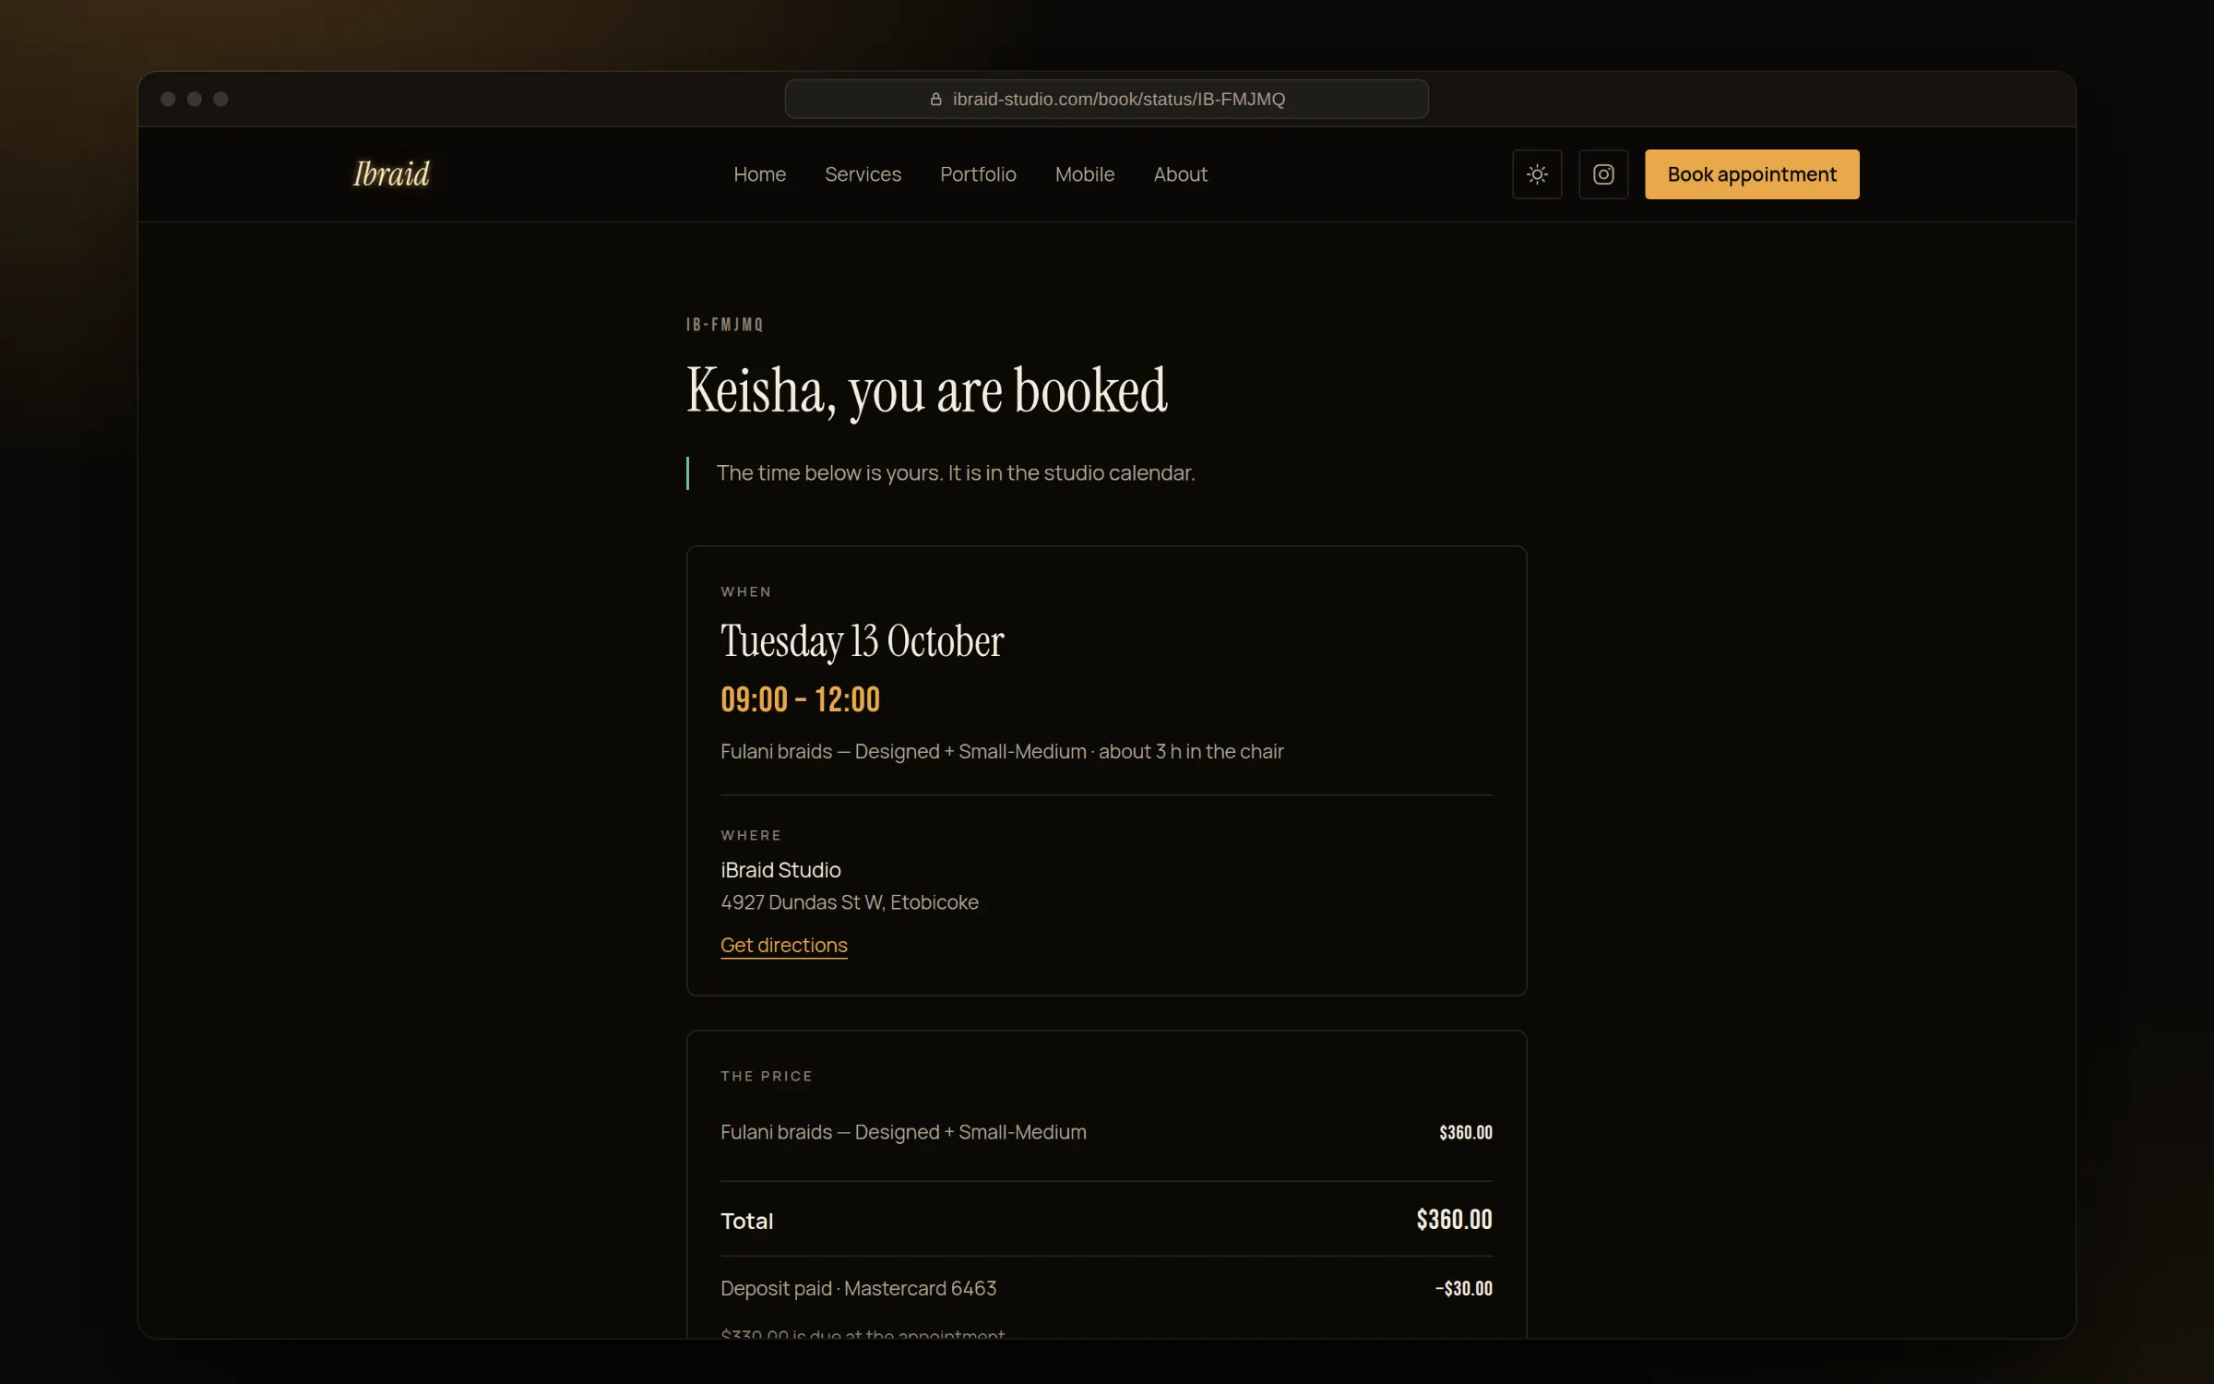Click the −$30.00 deposit amount
Screen dimensions: 2214x1384
coord(1464,1288)
